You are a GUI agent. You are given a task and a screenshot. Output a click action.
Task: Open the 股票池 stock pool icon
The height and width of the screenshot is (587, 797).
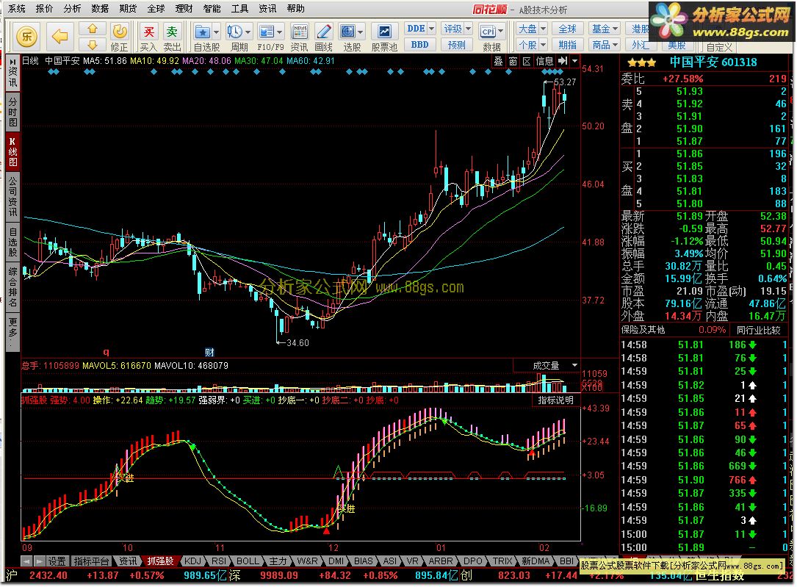pos(384,32)
